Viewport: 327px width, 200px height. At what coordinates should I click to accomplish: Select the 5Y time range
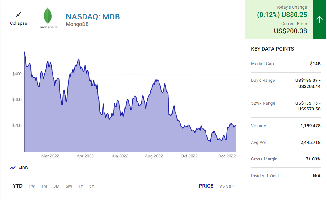tap(91, 186)
